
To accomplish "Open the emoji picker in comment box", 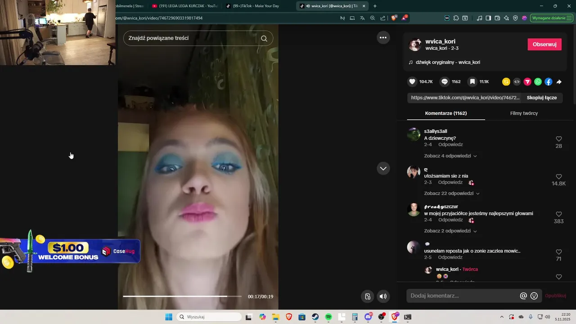I will [534, 296].
